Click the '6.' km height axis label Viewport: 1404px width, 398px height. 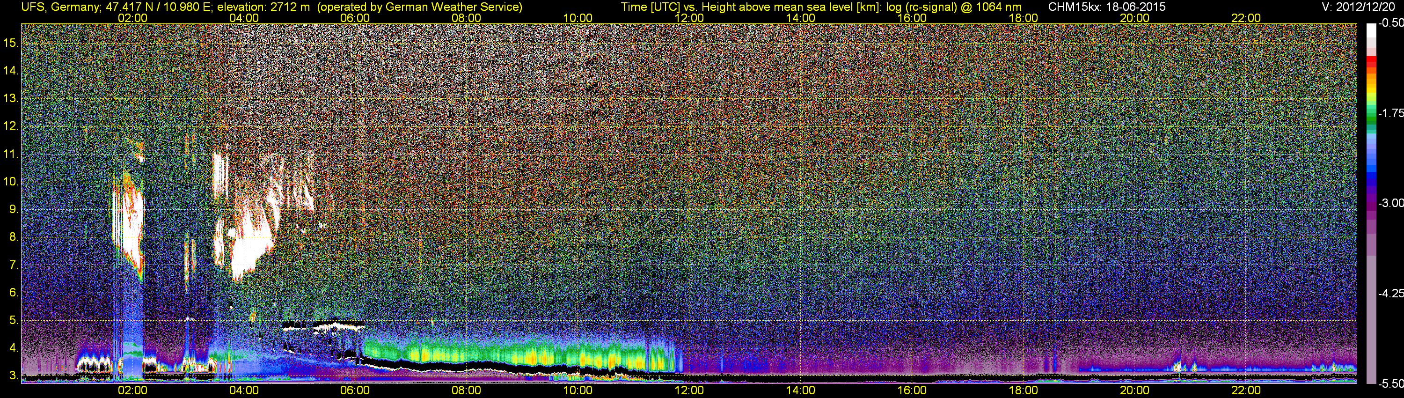[14, 292]
